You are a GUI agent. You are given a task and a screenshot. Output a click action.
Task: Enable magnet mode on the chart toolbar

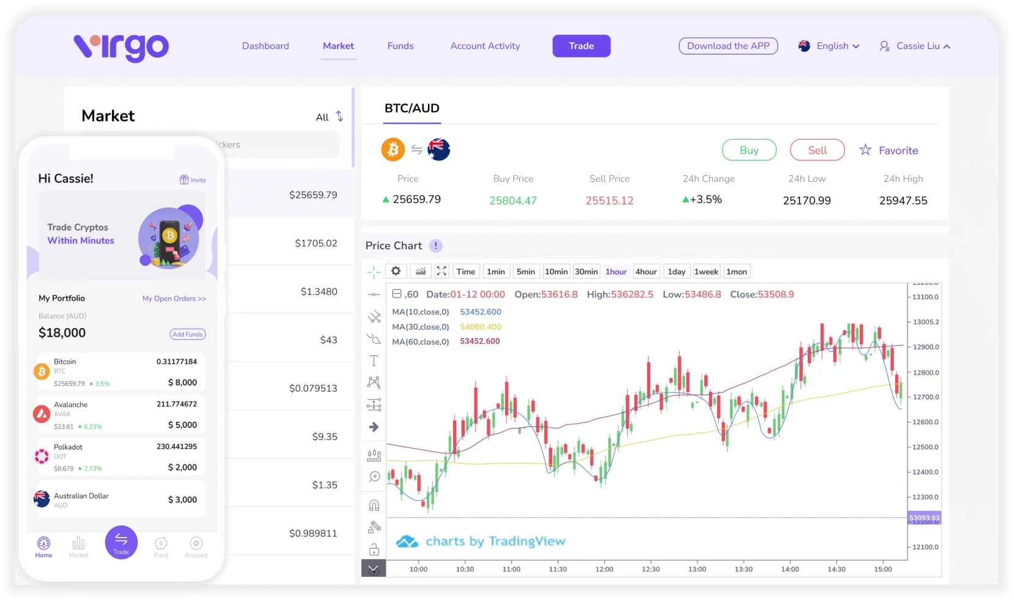pos(374,504)
